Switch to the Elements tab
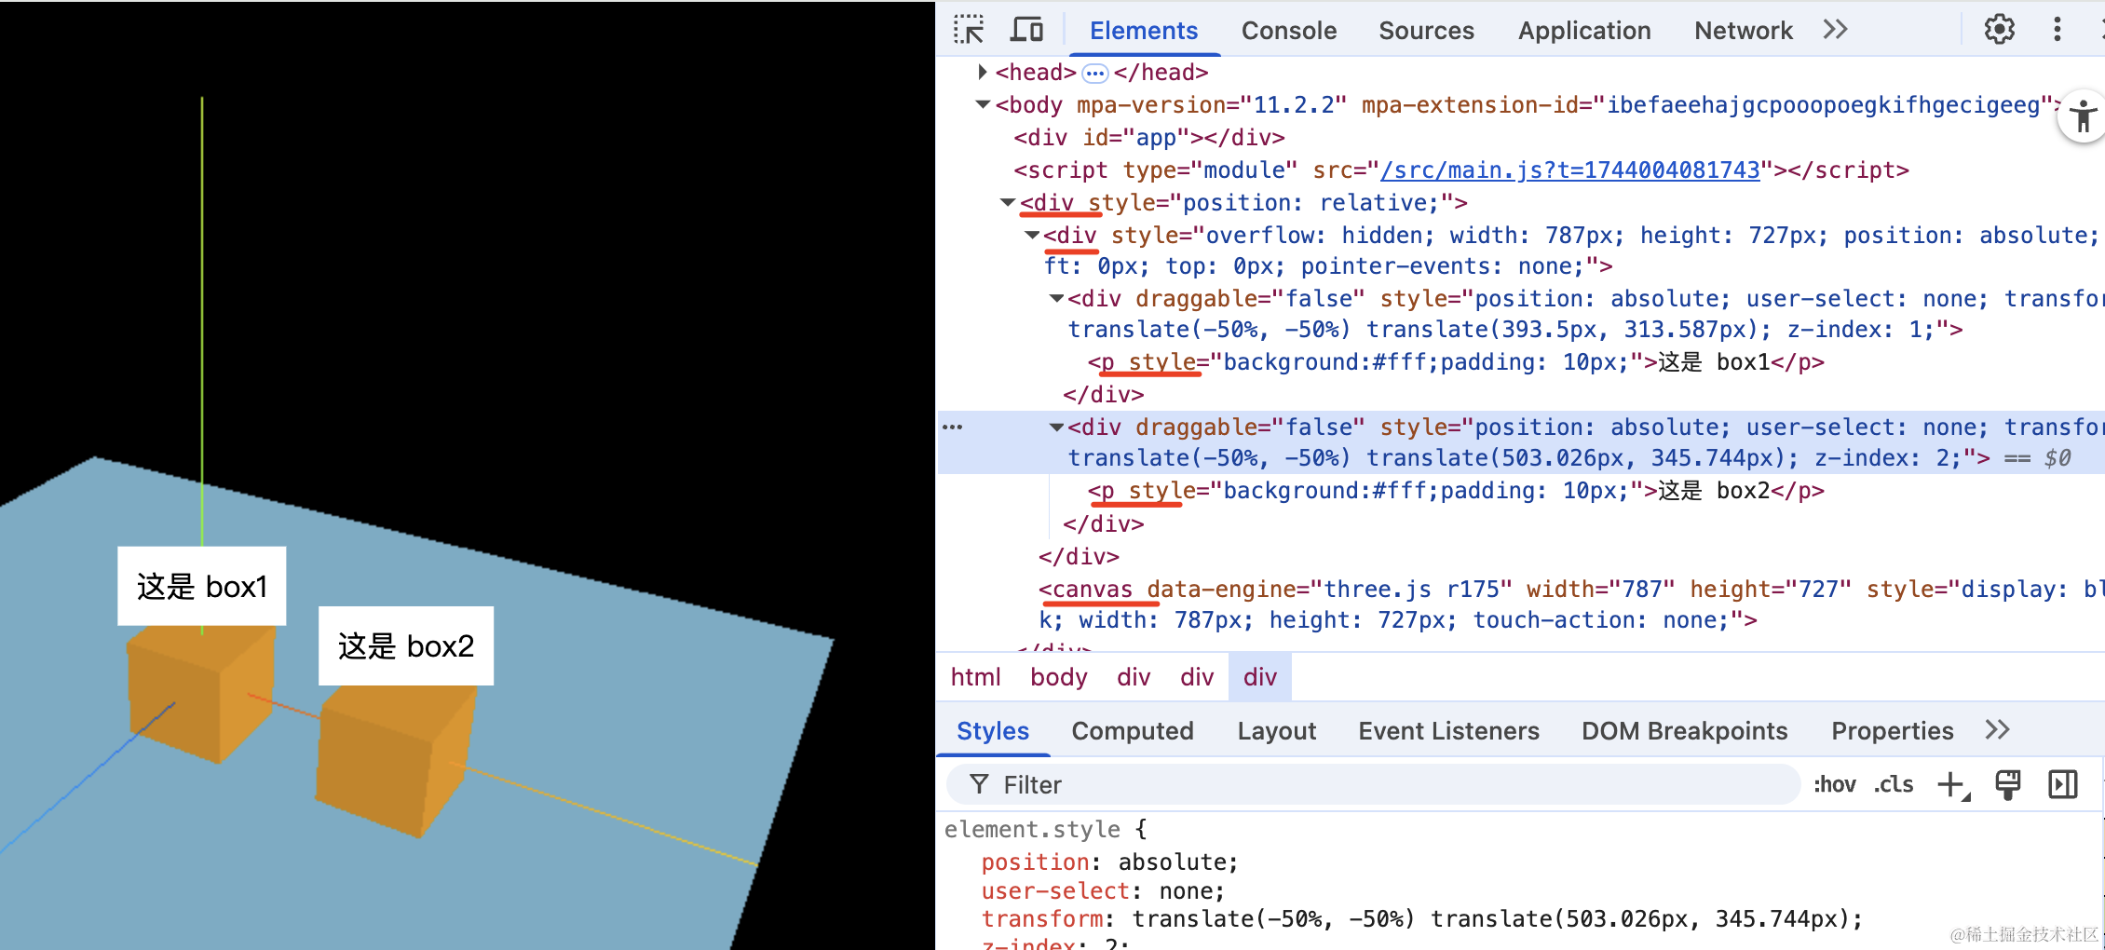The image size is (2105, 950). [1144, 31]
